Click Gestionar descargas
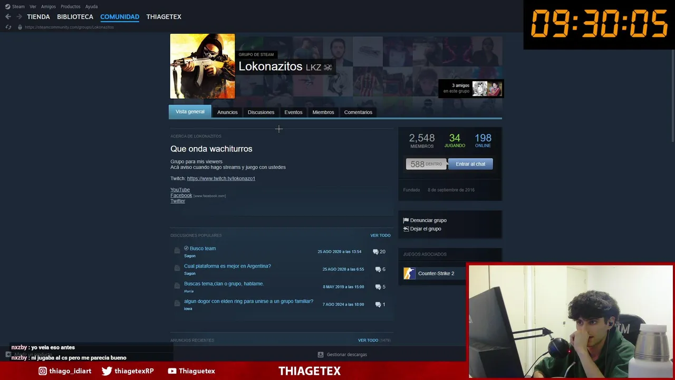This screenshot has width=675, height=380. [346, 355]
